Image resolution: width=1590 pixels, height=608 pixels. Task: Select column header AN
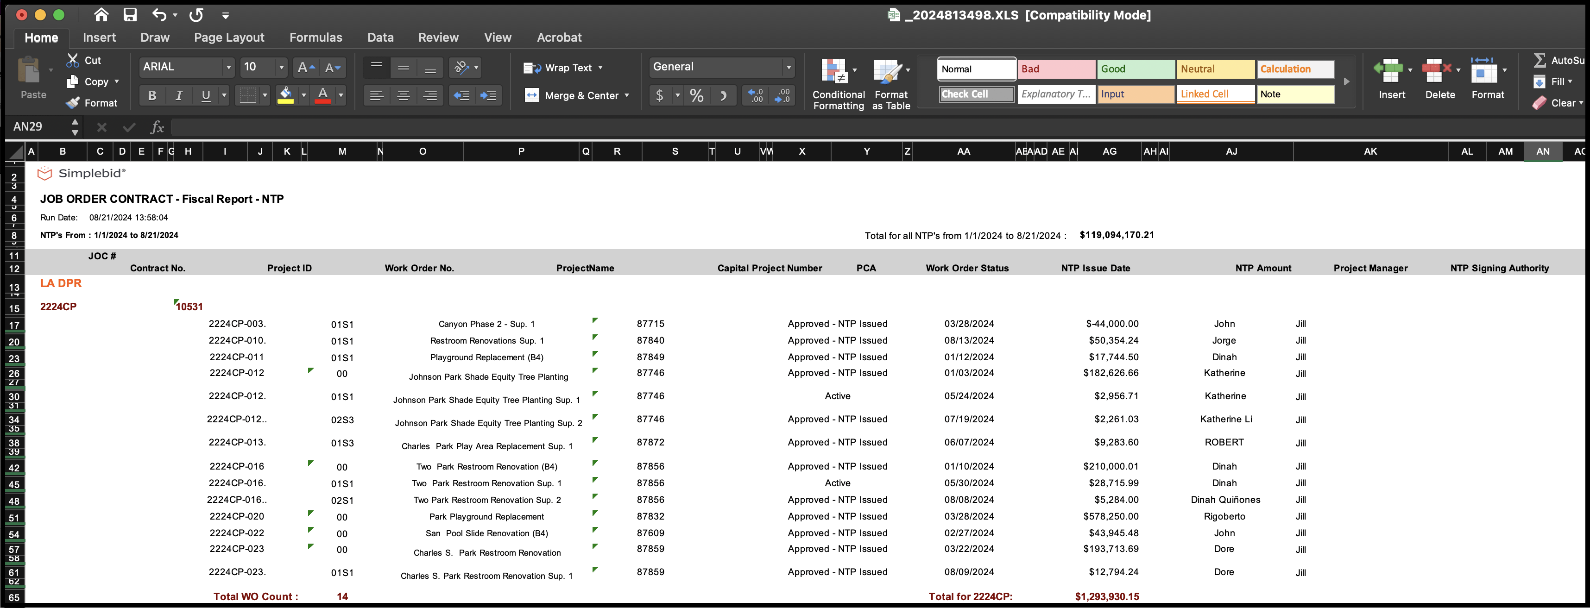click(1542, 151)
